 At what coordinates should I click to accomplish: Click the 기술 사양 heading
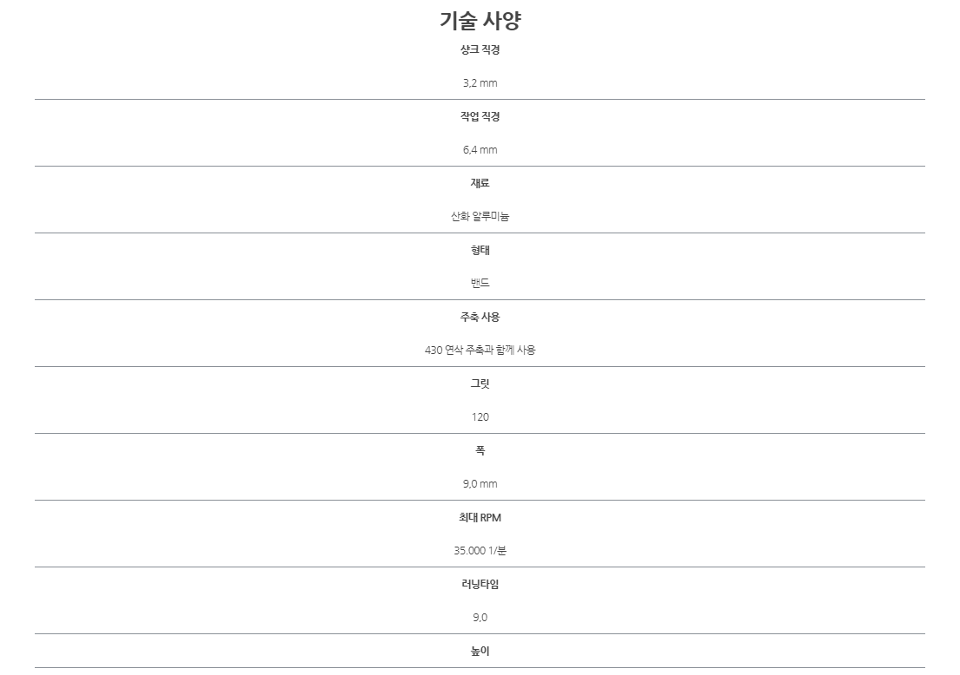click(x=480, y=21)
